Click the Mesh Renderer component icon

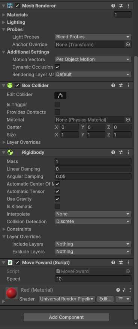click(x=10, y=6)
